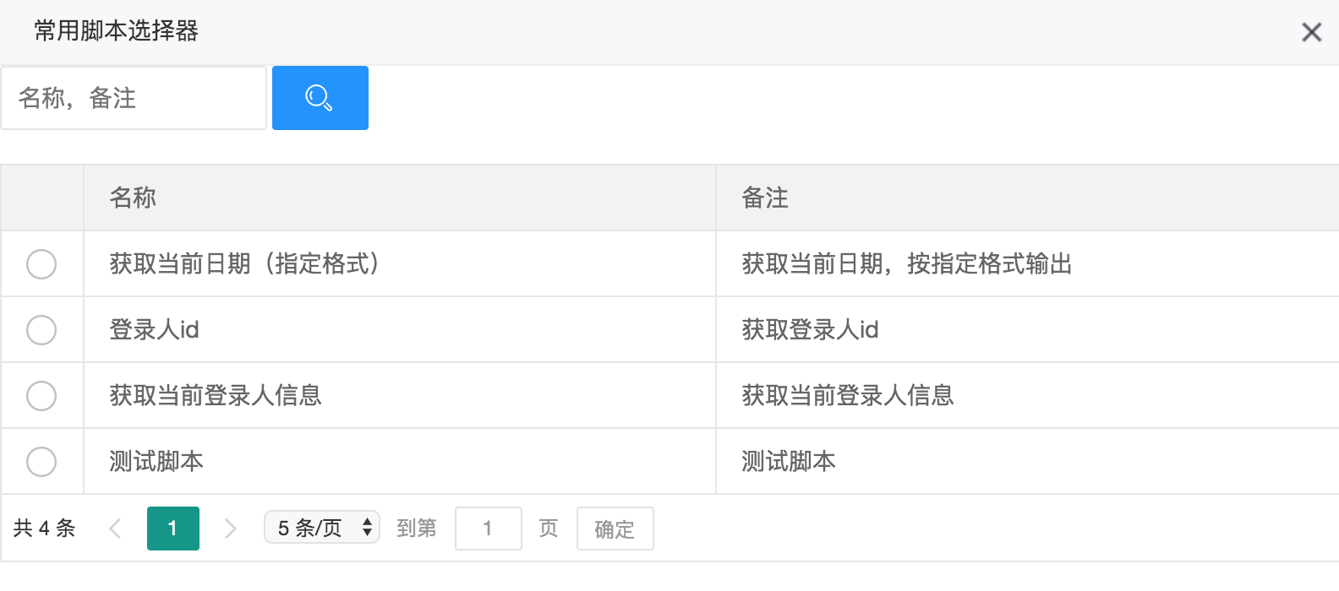Click the 测试脚本 name cell
The image size is (1339, 591).
tap(156, 462)
